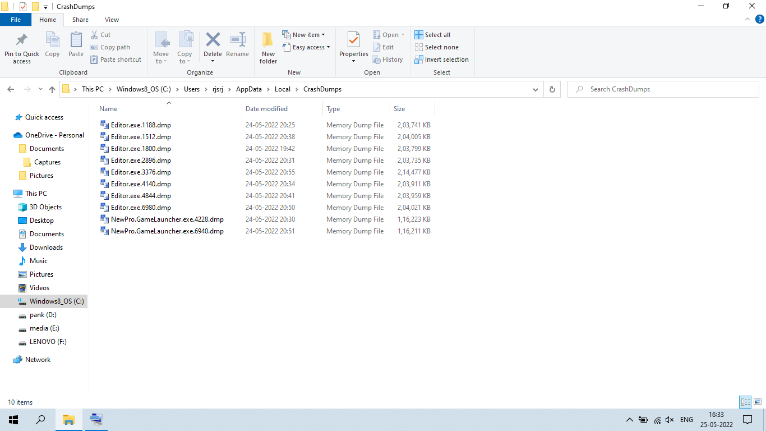
Task: Click Invert selection
Action: (442, 59)
